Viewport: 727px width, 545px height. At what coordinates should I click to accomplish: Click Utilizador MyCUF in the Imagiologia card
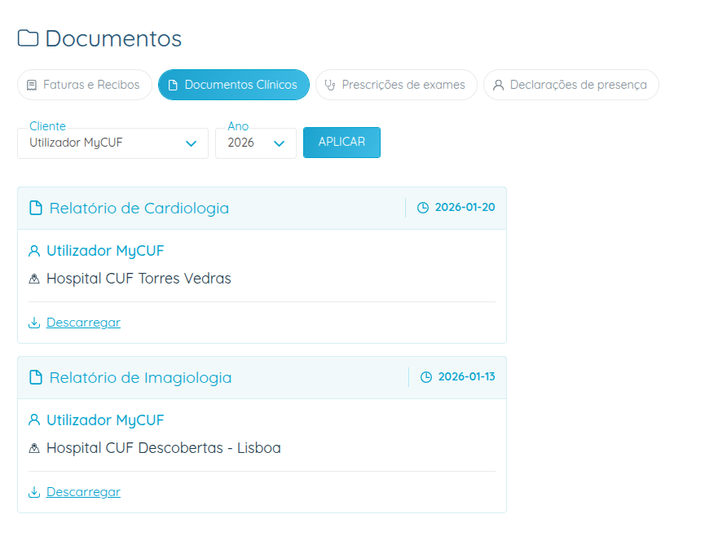pyautogui.click(x=105, y=420)
